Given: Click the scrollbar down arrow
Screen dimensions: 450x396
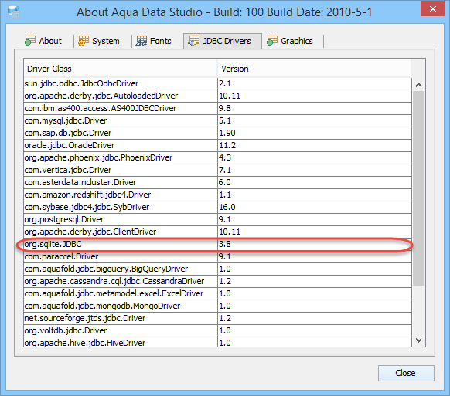Looking at the screenshot, I should click(x=418, y=340).
